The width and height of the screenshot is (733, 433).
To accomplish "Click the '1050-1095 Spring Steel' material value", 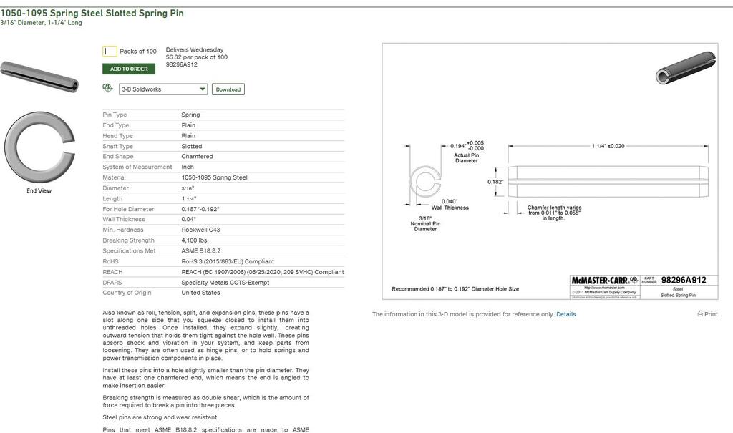I will click(214, 177).
